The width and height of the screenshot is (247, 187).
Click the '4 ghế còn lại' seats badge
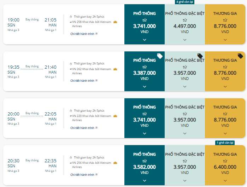point(184,2)
